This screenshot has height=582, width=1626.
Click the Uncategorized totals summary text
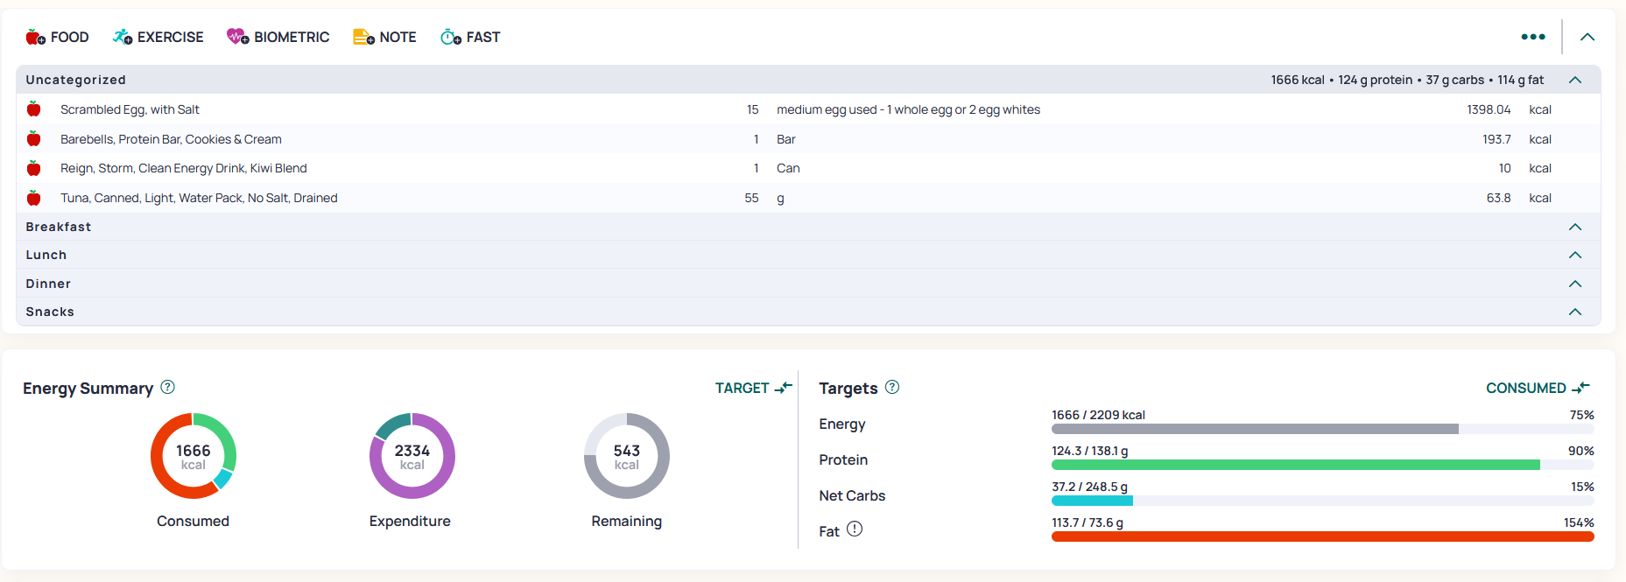click(1407, 80)
